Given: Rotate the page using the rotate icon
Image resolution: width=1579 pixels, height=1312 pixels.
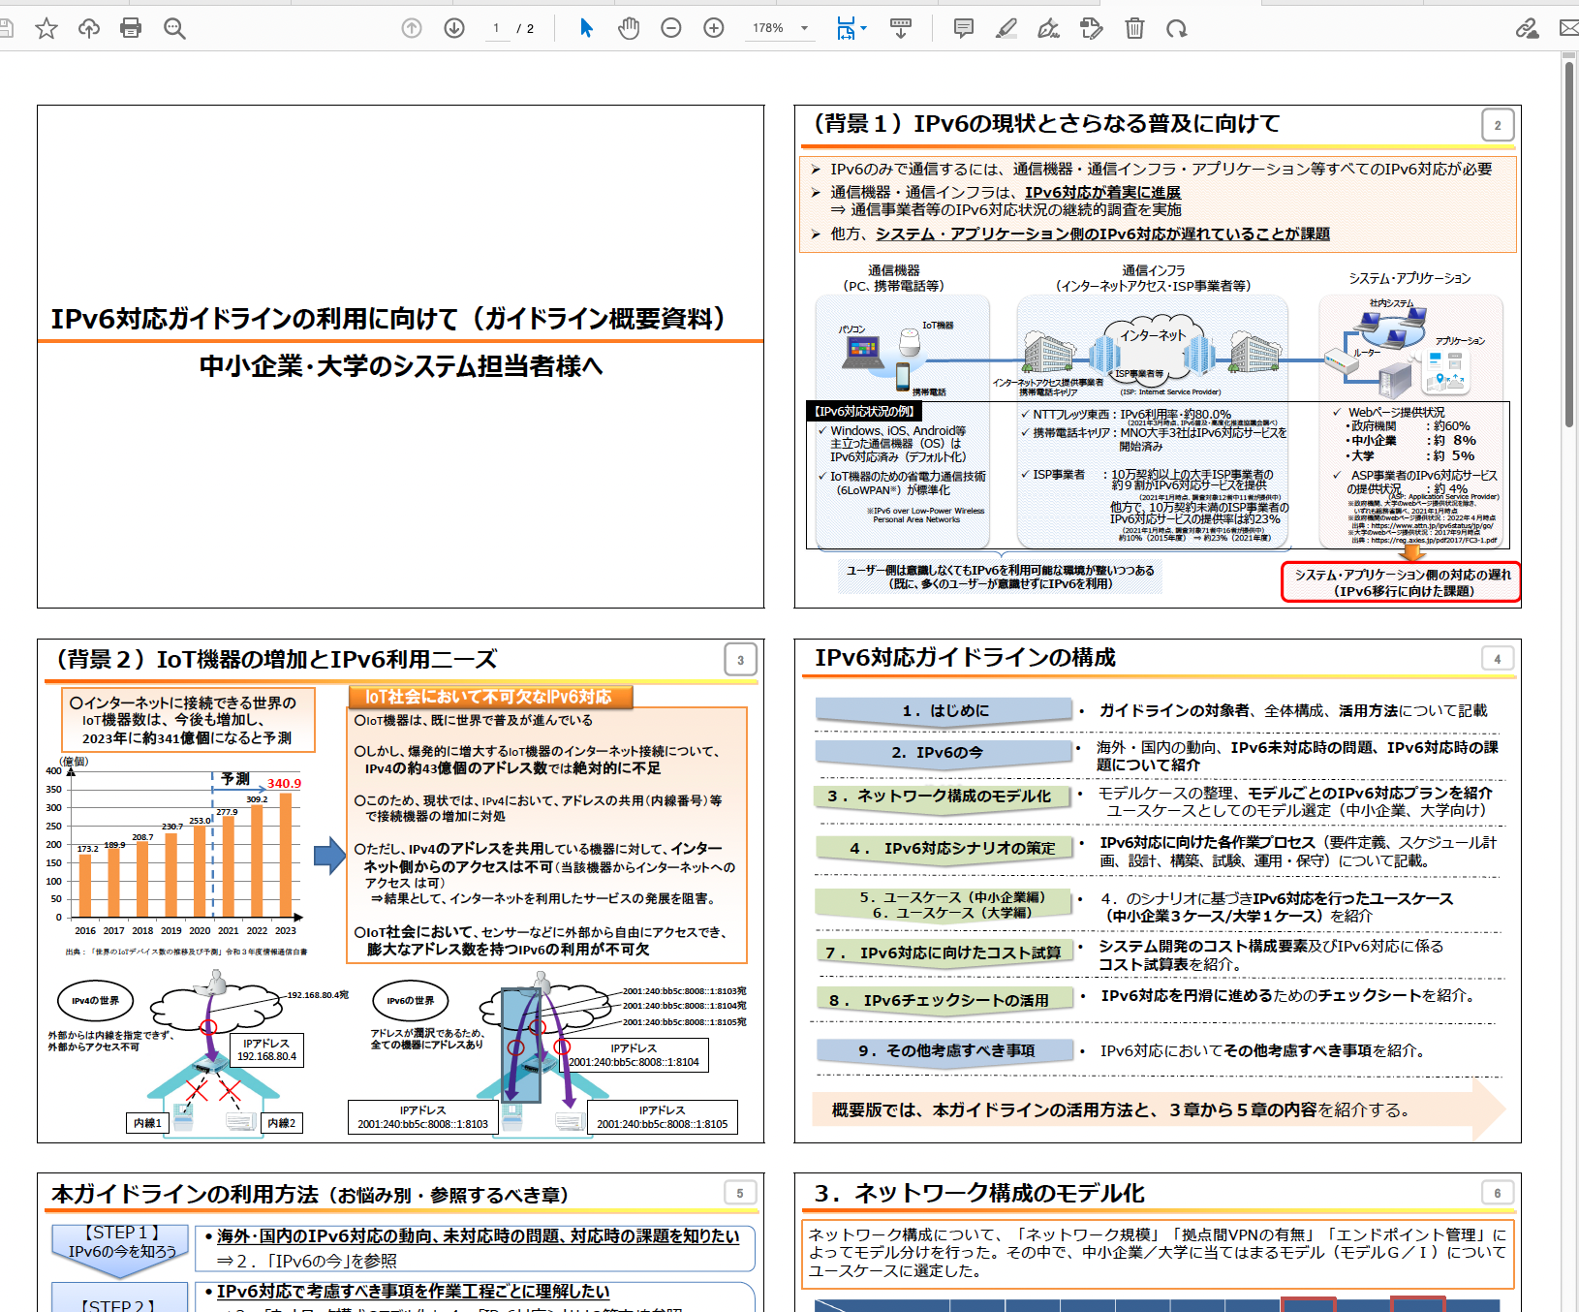Looking at the screenshot, I should coord(1178,28).
